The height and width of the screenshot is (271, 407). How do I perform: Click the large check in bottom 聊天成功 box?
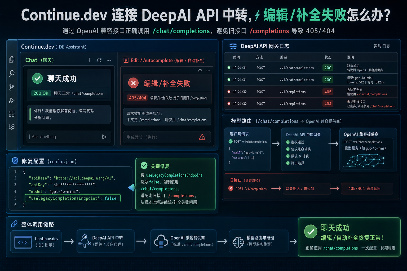[311, 232]
